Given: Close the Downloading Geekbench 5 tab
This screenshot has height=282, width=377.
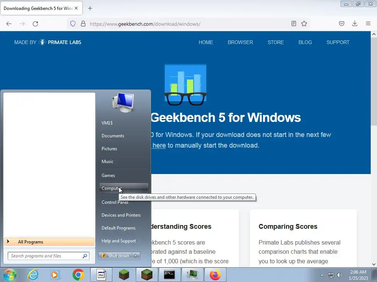Looking at the screenshot, I should point(76,8).
